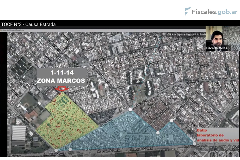Screen dimensions: 240x160
Task: Click the "Click or tap starting point" hint
Action: click(x=186, y=34)
